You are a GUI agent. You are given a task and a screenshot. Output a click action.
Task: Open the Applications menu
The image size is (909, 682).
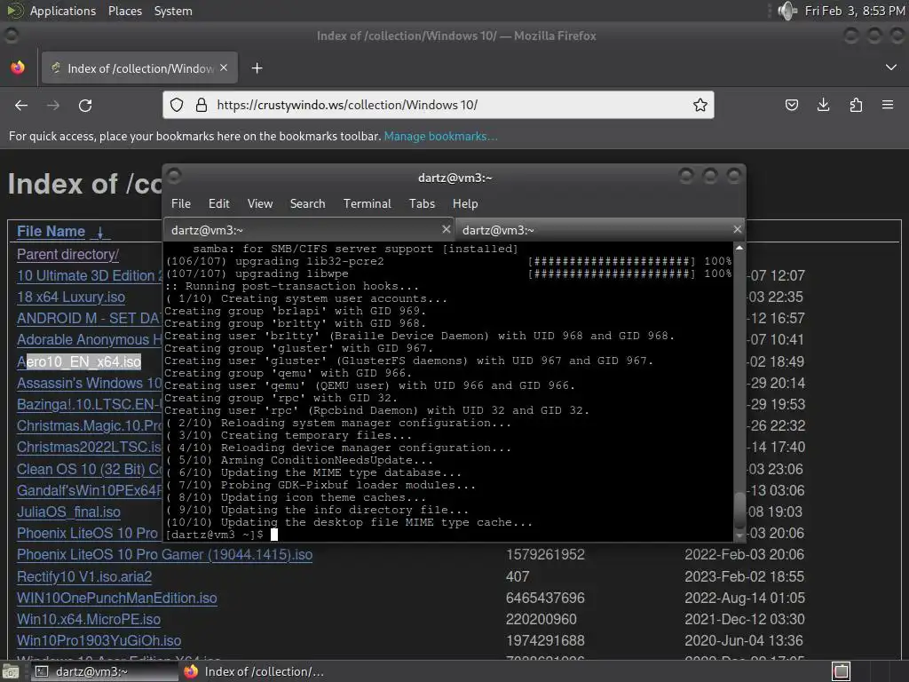point(63,11)
